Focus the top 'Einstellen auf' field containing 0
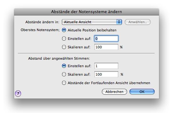 (106, 39)
